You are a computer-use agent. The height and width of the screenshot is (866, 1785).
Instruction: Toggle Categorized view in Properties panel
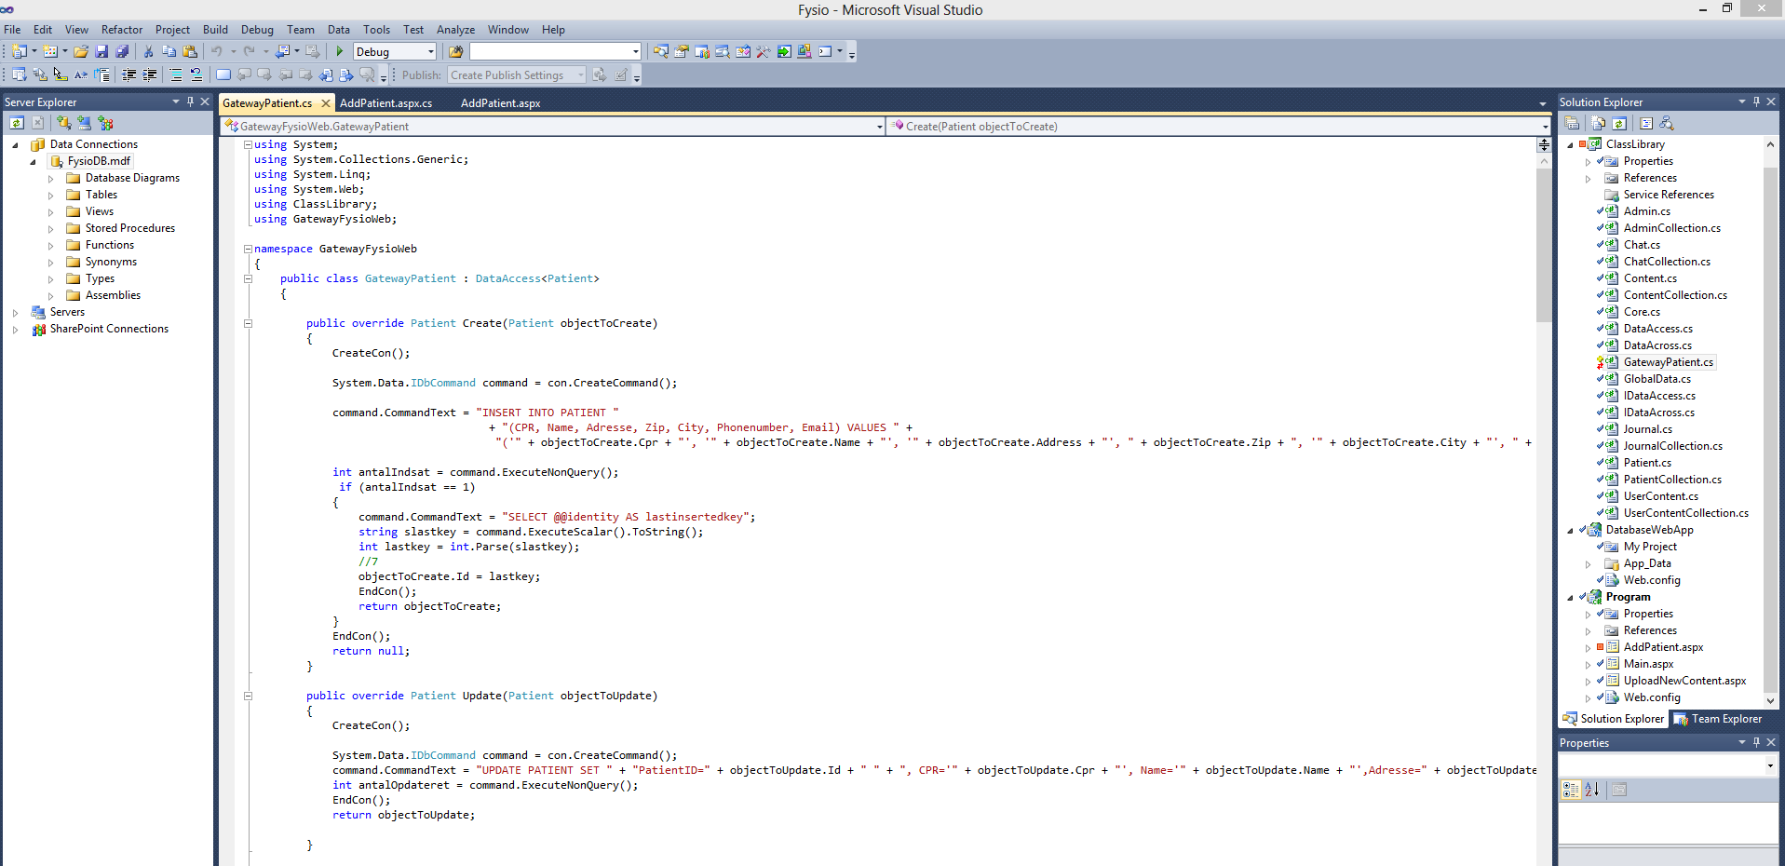(x=1571, y=790)
